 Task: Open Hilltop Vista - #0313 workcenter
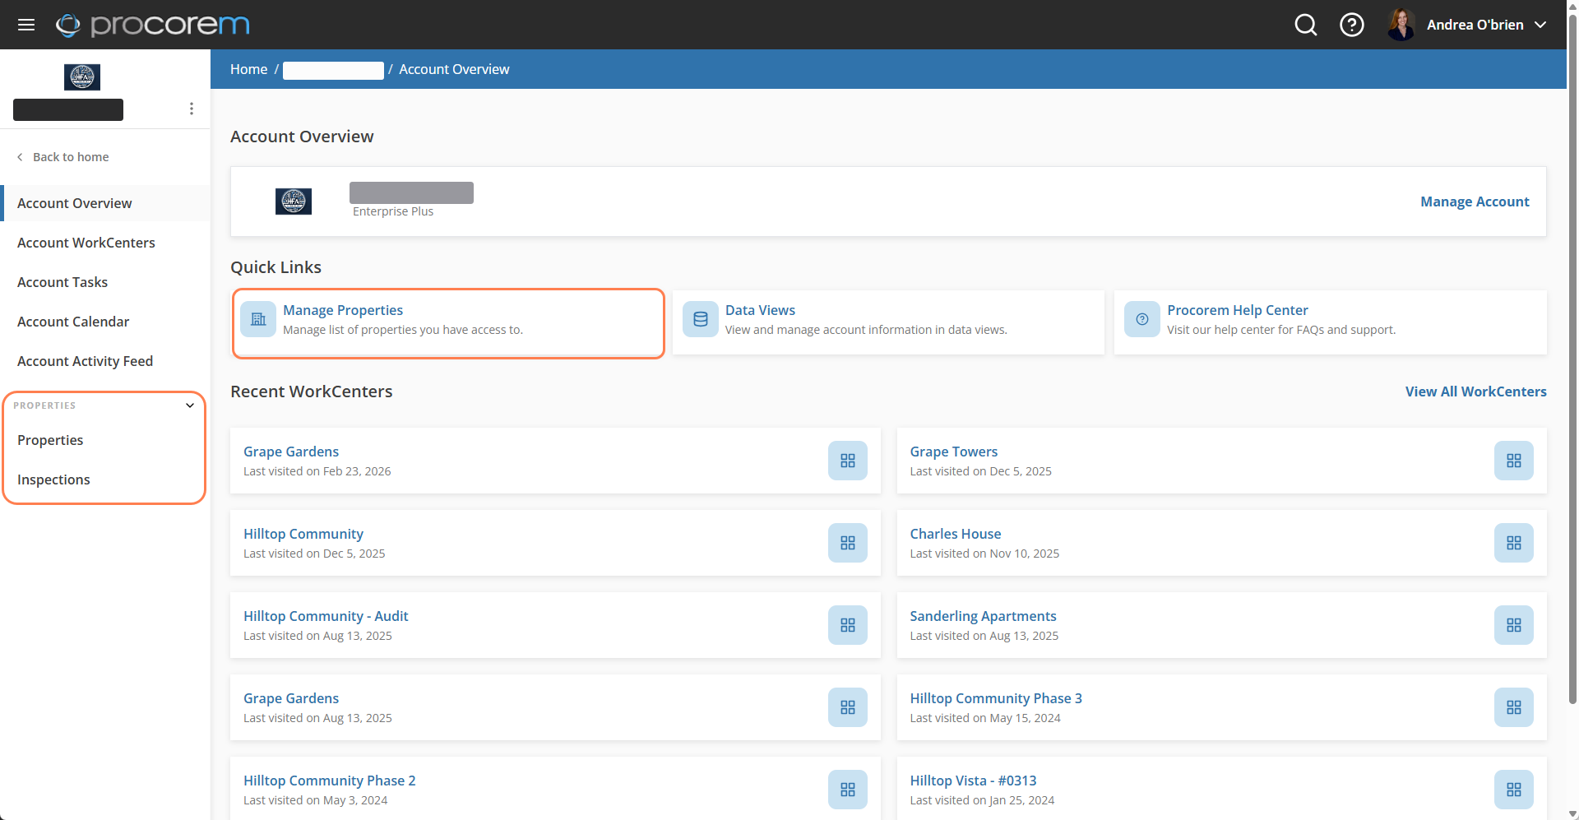[x=973, y=781]
